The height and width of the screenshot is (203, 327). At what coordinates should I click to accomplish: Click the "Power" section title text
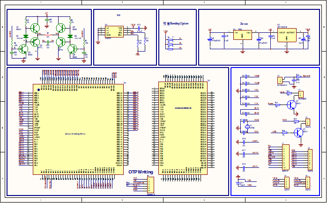click(x=244, y=23)
